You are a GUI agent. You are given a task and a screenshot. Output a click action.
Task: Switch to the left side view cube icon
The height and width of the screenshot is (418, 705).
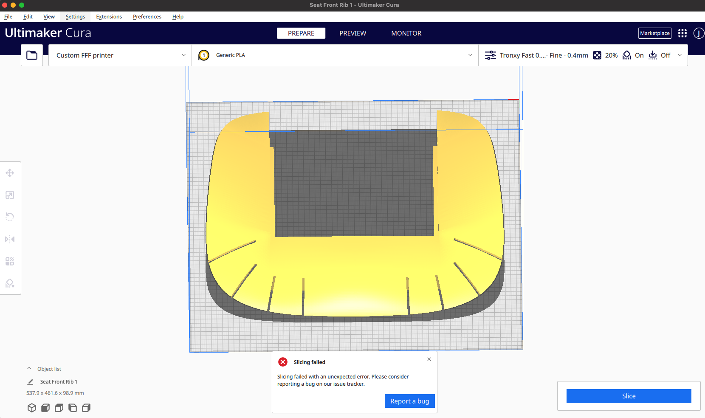[73, 408]
